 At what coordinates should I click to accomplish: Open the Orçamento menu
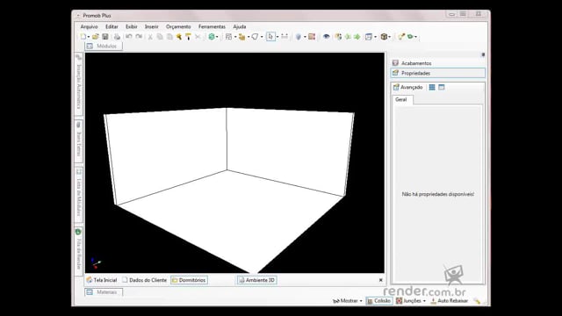click(178, 26)
